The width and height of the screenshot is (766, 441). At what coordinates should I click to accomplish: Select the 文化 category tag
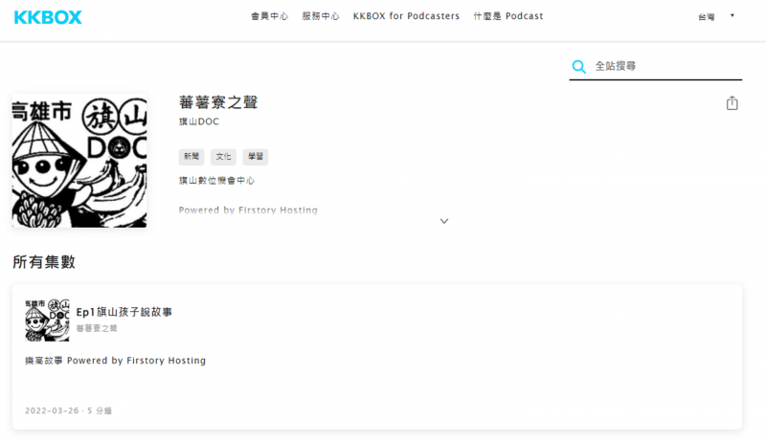223,157
